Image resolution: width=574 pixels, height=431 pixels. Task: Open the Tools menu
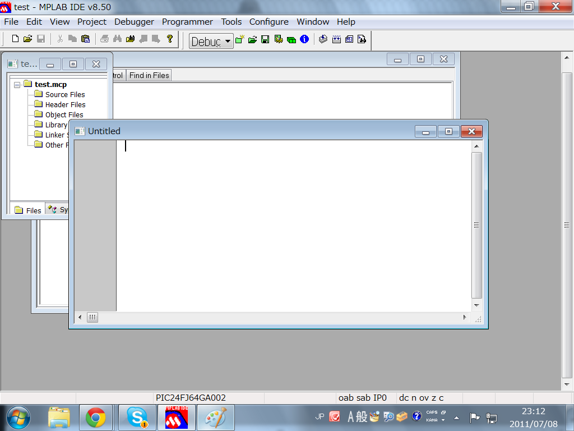pyautogui.click(x=232, y=22)
